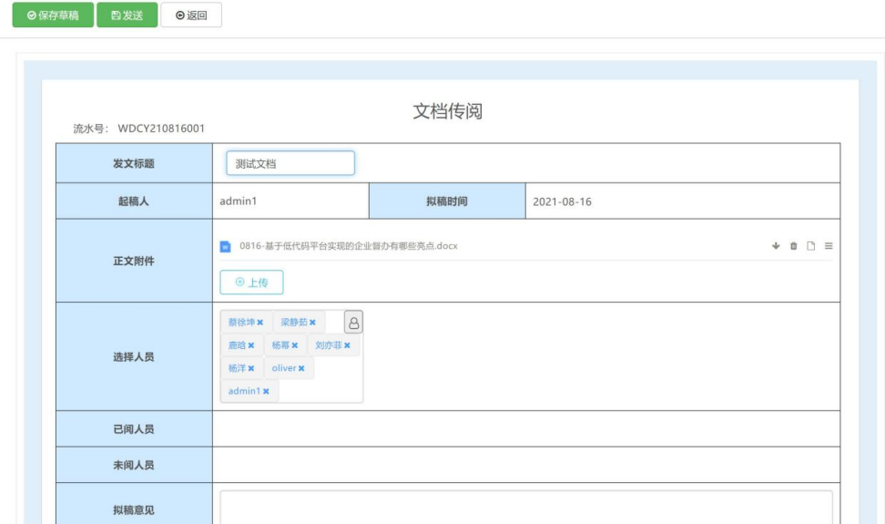Remove 杨幂 from the recipient list

[x=294, y=346]
